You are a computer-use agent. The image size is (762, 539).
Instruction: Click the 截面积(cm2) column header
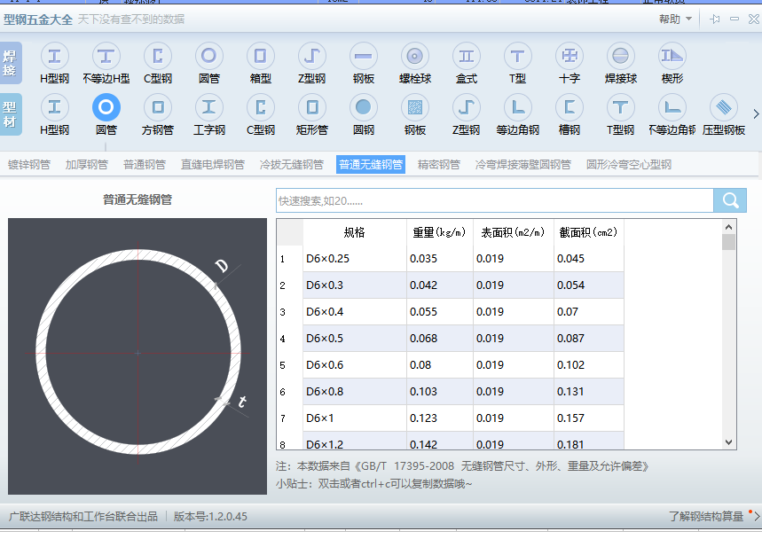(588, 232)
